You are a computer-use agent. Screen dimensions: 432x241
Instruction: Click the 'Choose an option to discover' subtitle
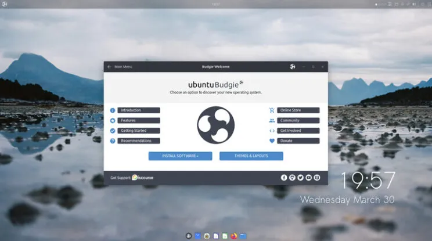[x=216, y=92]
